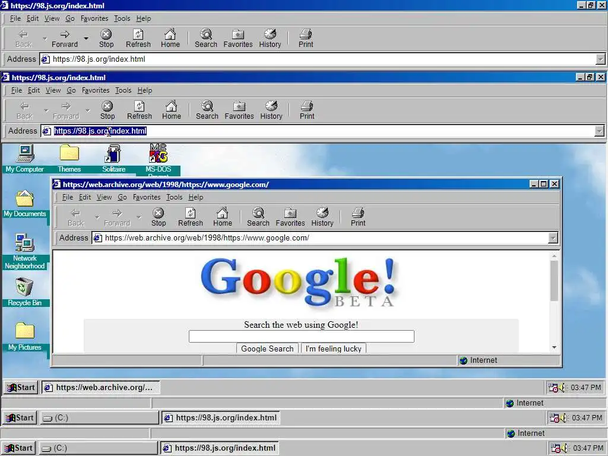Open Back history arrow in the outermost browser toolbar
The image size is (608, 456).
tap(45, 39)
